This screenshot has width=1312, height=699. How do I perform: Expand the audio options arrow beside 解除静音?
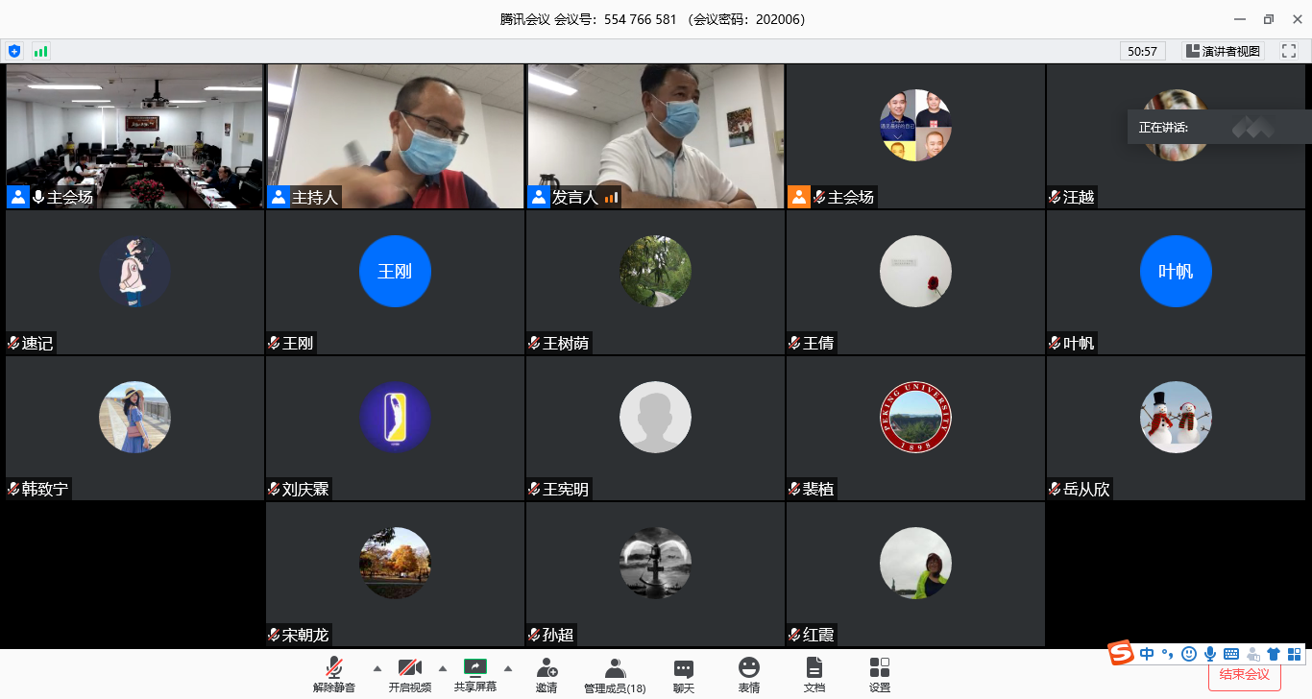tap(377, 668)
